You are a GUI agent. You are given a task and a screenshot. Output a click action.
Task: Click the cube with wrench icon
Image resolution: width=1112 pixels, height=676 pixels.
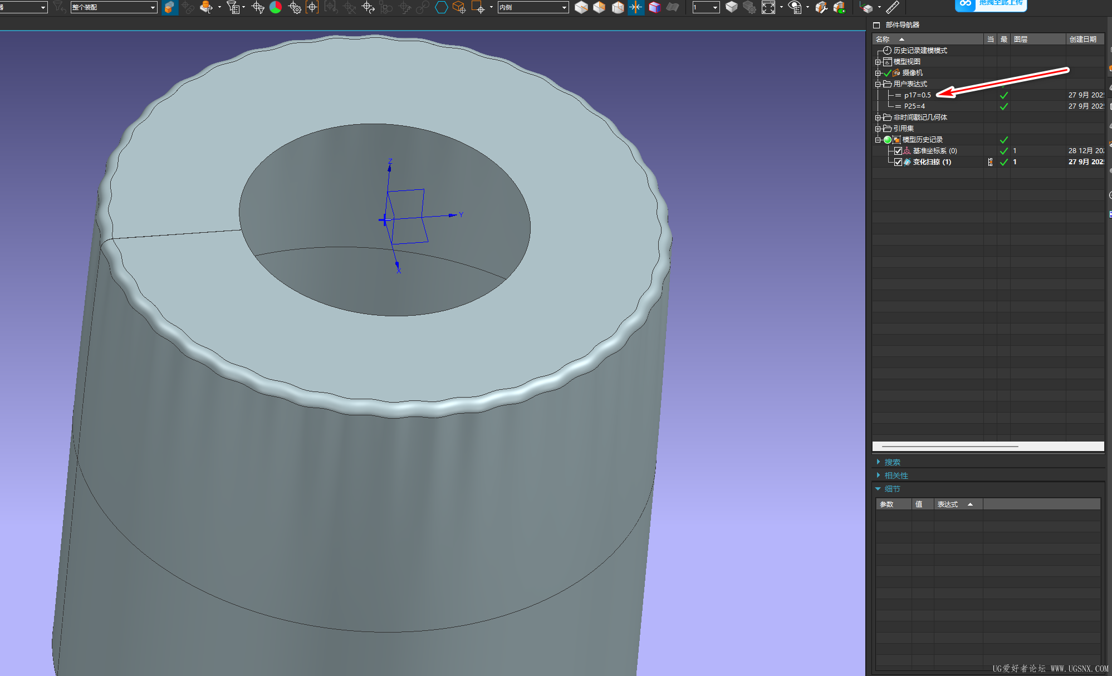tap(821, 7)
